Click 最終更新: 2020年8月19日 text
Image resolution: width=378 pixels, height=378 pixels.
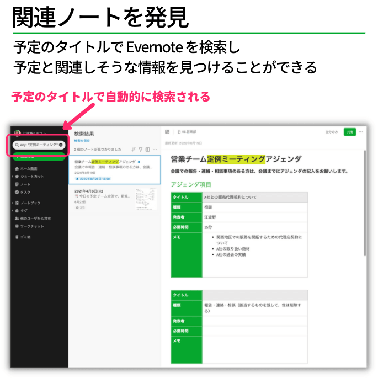coord(183,143)
